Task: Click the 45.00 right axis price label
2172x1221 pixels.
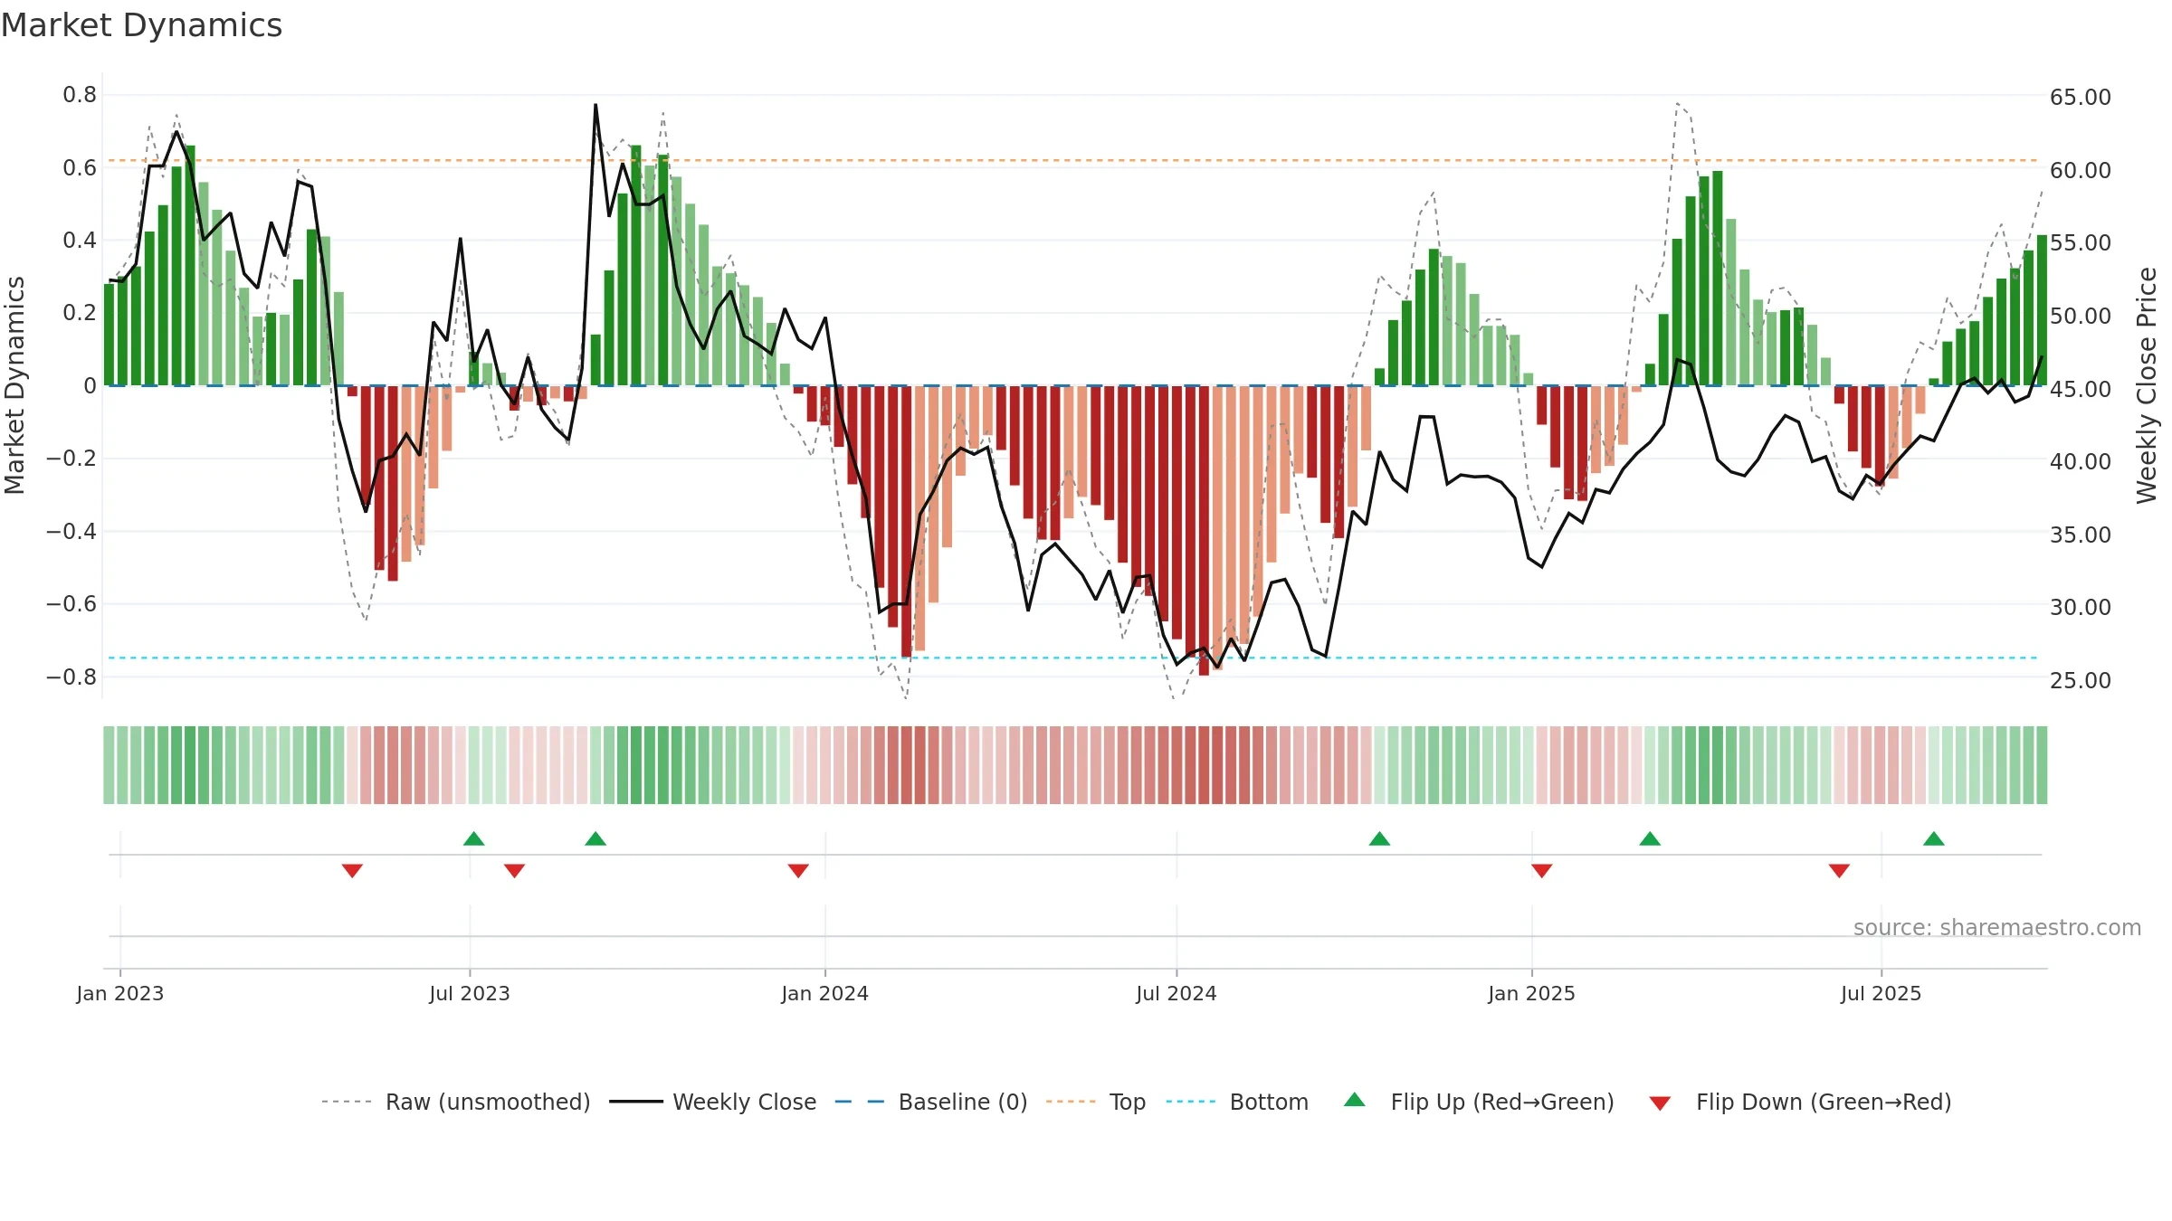Action: pyautogui.click(x=2081, y=389)
